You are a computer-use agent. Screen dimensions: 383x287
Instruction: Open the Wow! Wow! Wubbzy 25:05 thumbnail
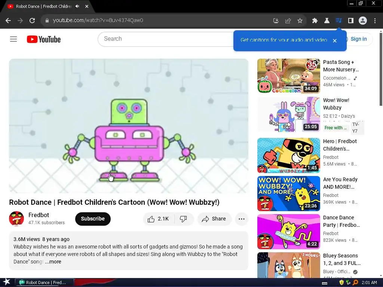pyautogui.click(x=288, y=114)
